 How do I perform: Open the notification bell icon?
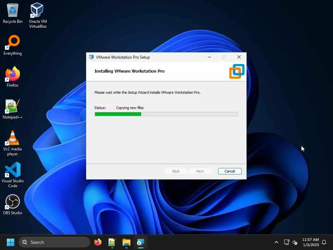coord(324,242)
